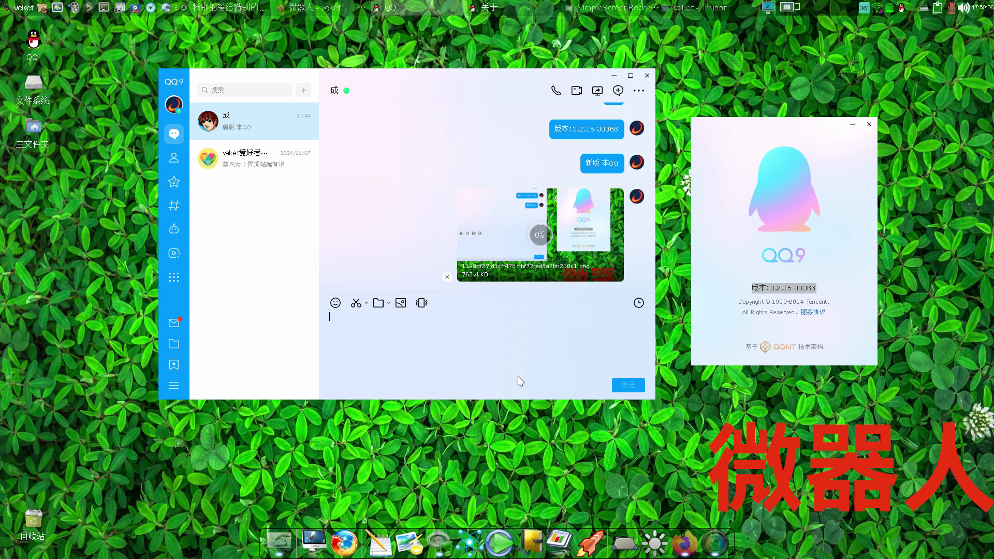994x559 pixels.
Task: Open the more options three-dots menu
Action: (x=639, y=91)
